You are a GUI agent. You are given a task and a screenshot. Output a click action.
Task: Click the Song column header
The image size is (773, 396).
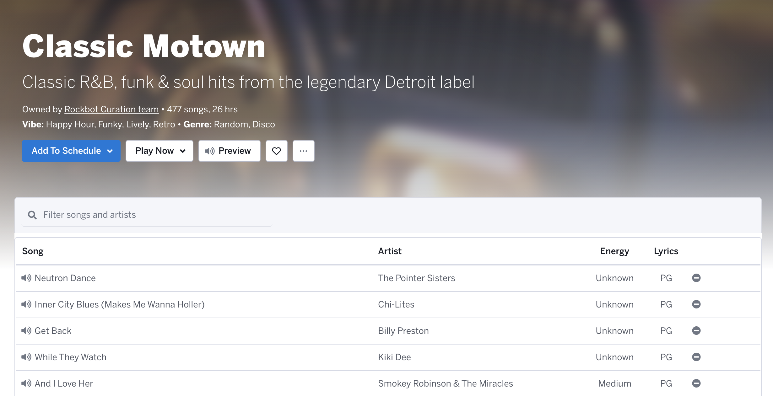tap(33, 251)
